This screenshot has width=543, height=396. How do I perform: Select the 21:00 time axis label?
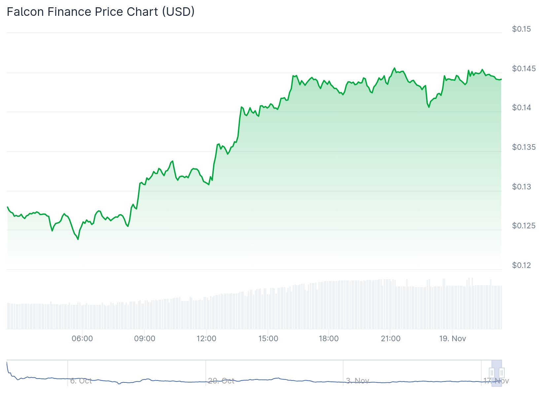pyautogui.click(x=390, y=339)
